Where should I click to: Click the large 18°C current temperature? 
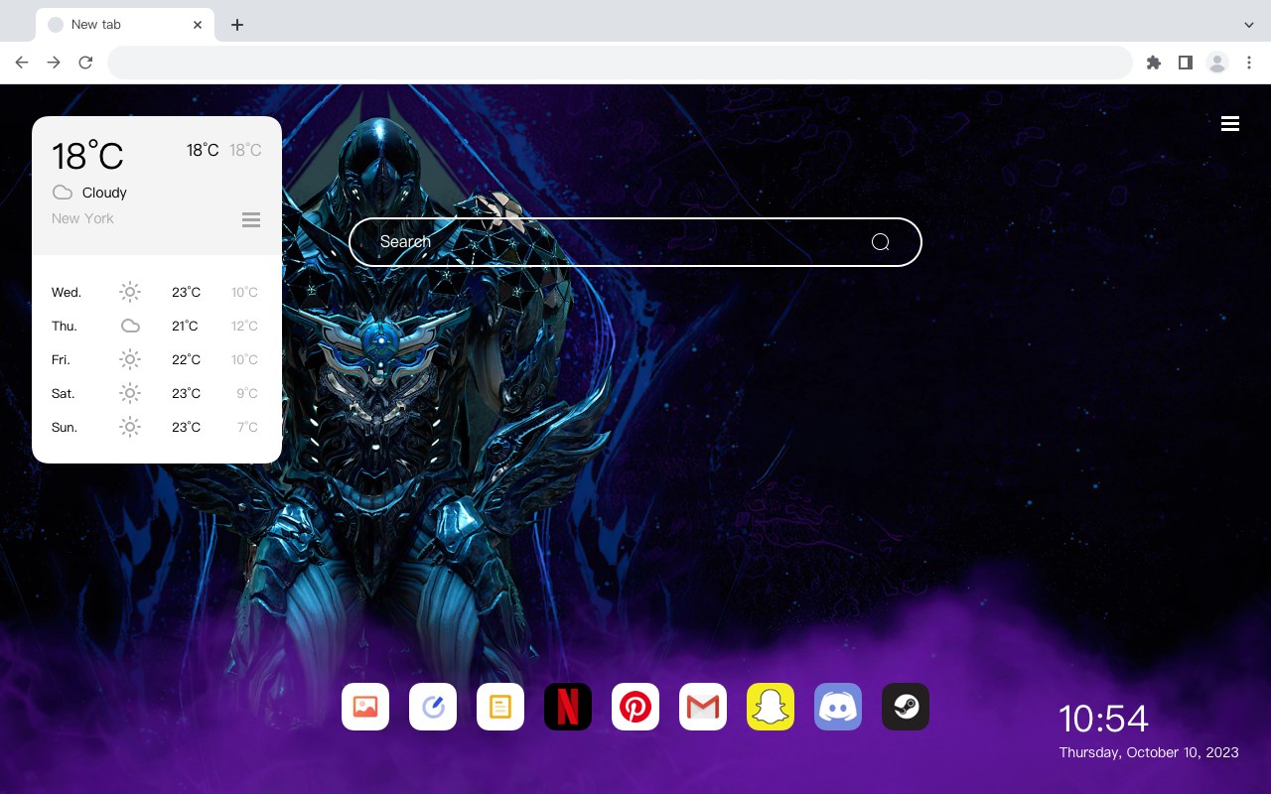click(x=87, y=156)
